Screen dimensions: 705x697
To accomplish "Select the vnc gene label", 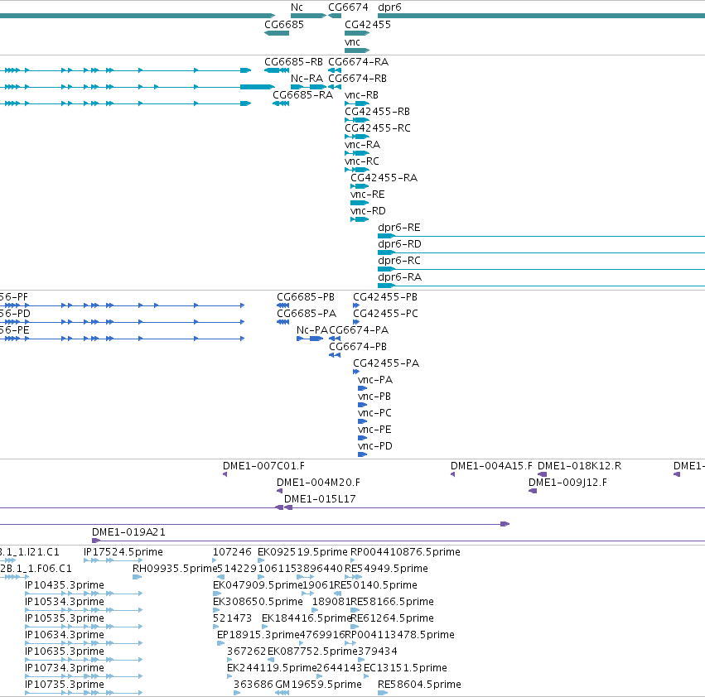I will (353, 41).
